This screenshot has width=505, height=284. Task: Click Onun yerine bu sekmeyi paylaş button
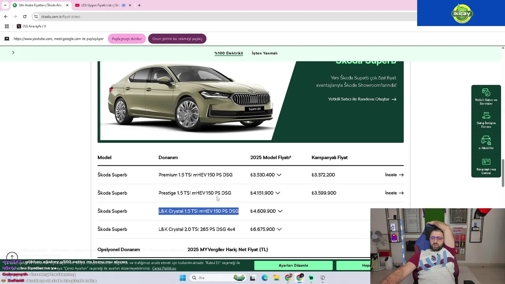coord(177,39)
